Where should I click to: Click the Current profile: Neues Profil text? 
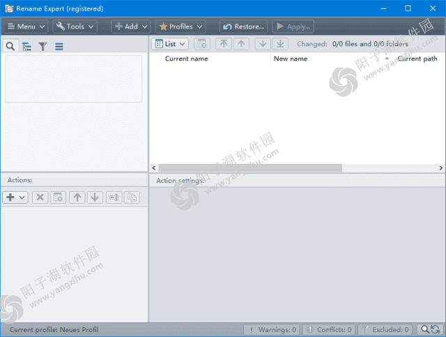(x=54, y=329)
